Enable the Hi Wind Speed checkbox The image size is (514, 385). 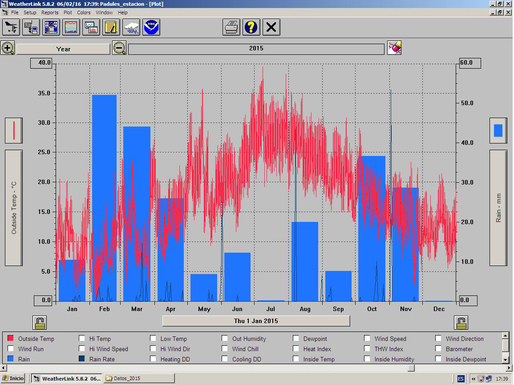click(81, 348)
